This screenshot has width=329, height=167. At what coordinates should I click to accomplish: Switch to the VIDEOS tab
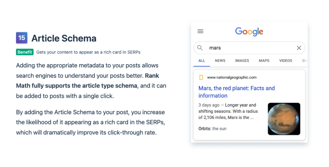(286, 61)
